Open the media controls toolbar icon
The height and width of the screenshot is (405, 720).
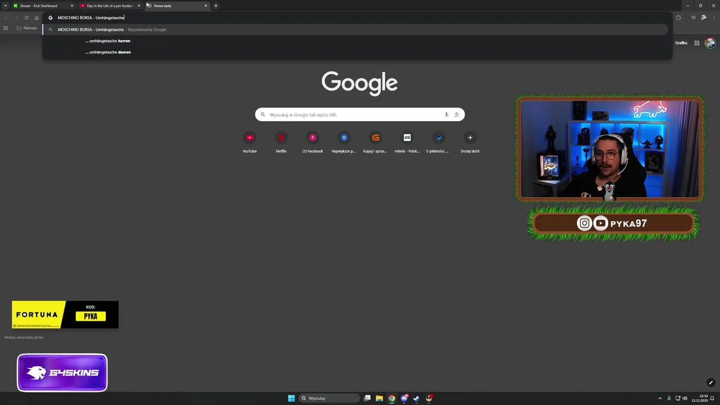(x=693, y=17)
